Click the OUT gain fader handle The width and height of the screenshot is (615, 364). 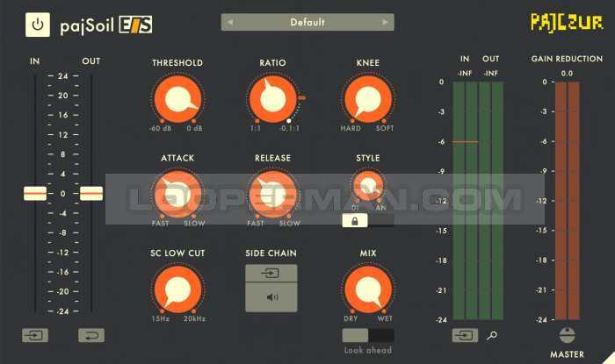pyautogui.click(x=91, y=193)
